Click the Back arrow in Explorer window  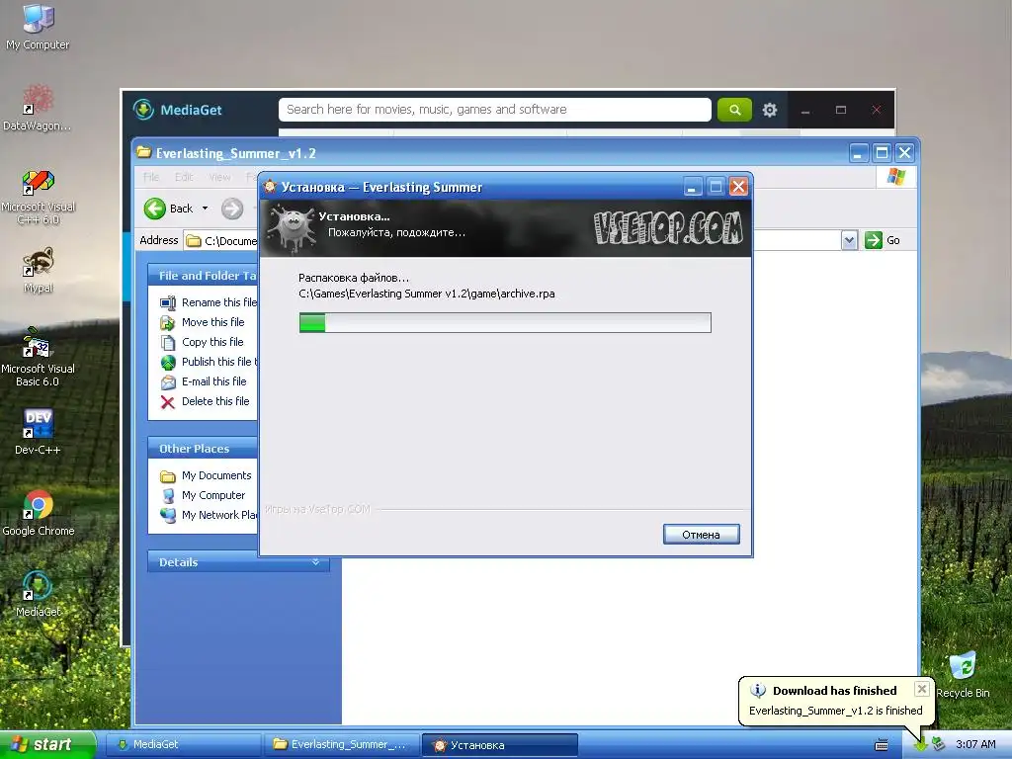(155, 209)
